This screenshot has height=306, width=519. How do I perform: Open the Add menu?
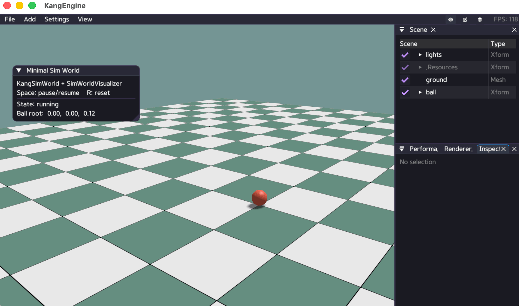(30, 19)
